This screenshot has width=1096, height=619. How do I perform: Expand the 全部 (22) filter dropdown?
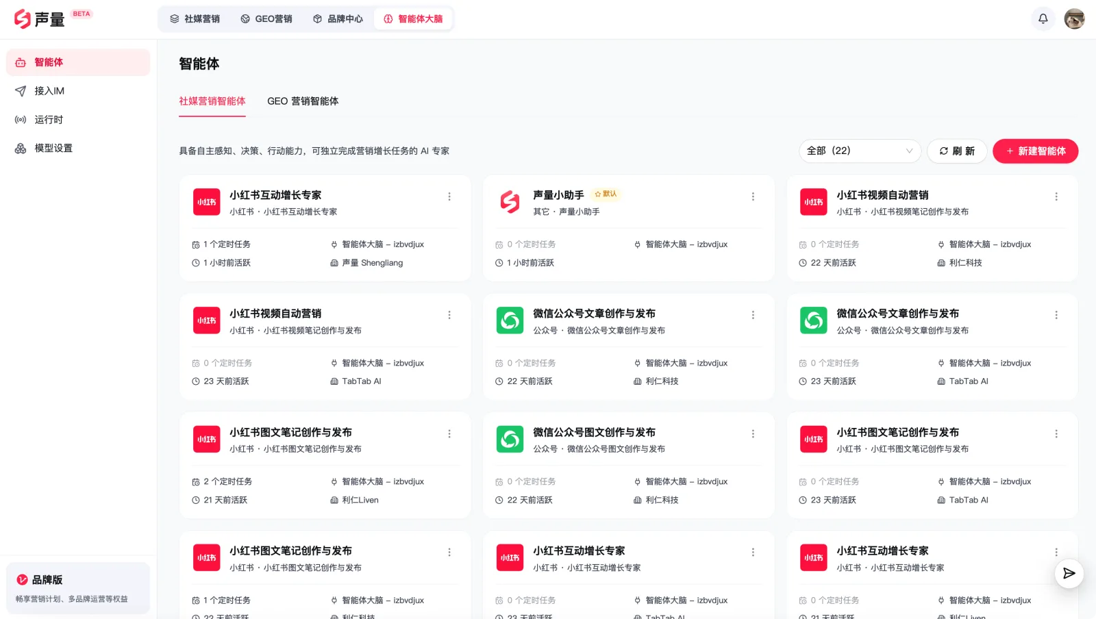pyautogui.click(x=860, y=151)
